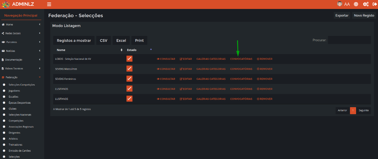Expand the Documentação chevron
Screen dimensions: 378x159
[x=39, y=60]
